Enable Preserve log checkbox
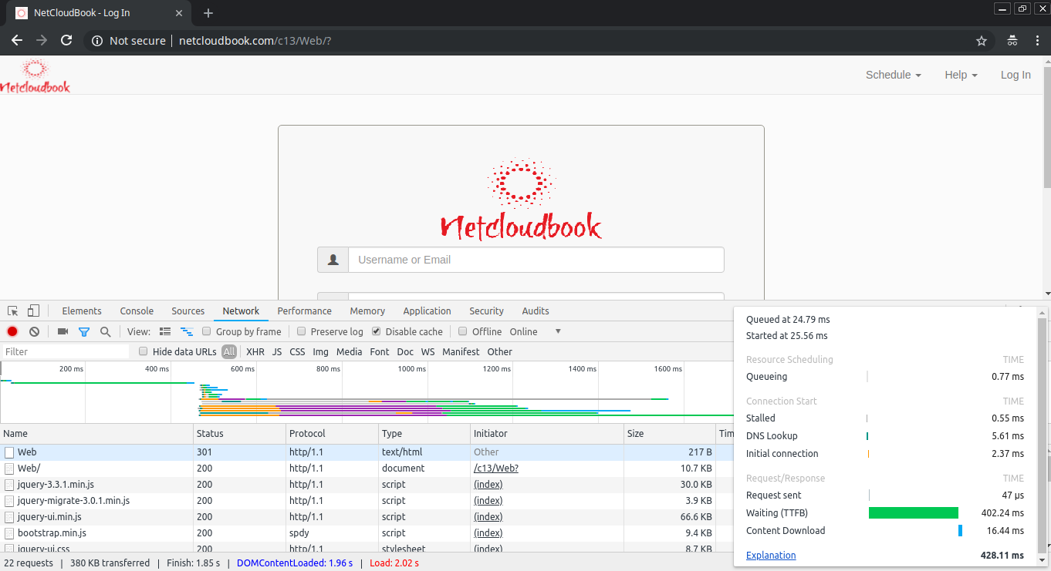This screenshot has height=571, width=1051. pyautogui.click(x=302, y=331)
